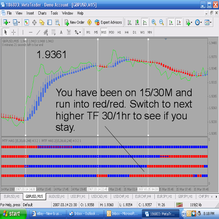
Task: Switch to W1 timeframe
Action: click(142, 32)
